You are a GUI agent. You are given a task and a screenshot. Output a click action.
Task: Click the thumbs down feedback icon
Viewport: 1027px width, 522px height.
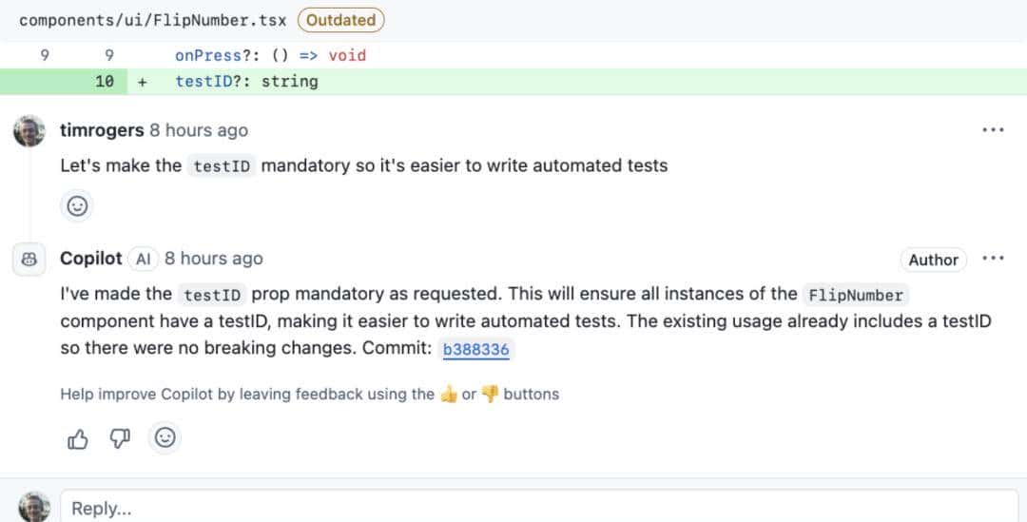tap(120, 438)
